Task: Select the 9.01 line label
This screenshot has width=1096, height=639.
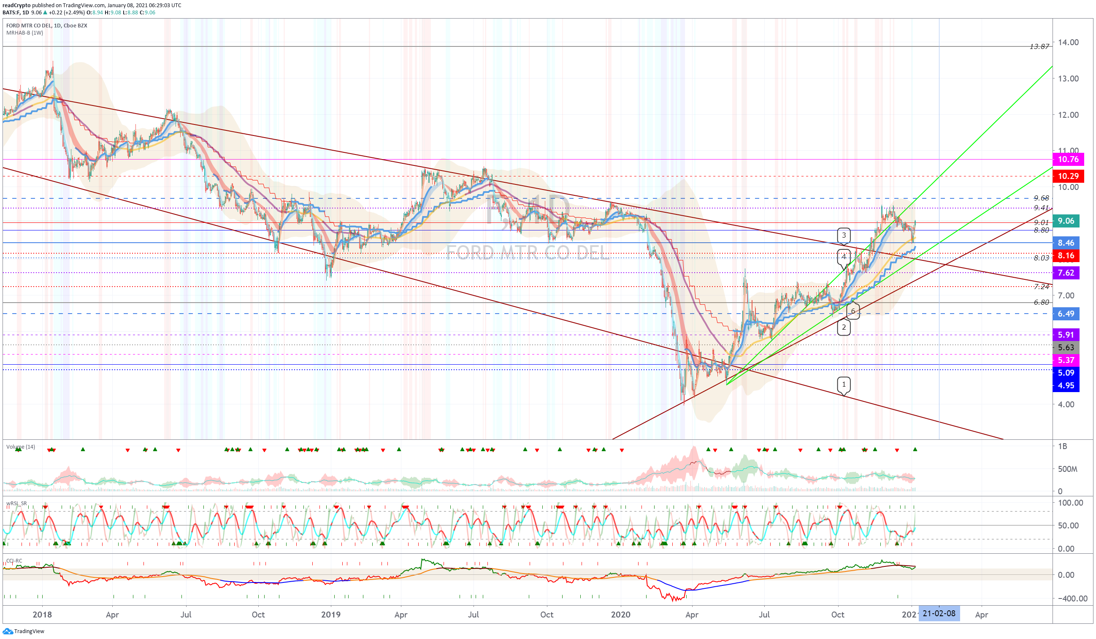Action: pos(1041,222)
